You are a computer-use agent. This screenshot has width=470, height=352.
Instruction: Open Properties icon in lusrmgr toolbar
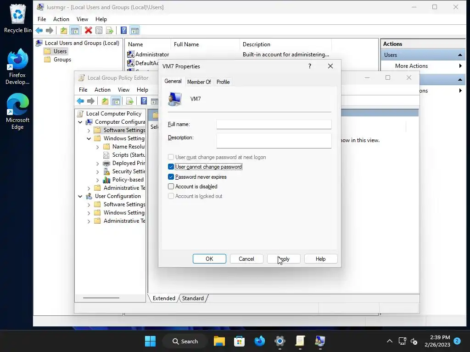[x=99, y=30]
